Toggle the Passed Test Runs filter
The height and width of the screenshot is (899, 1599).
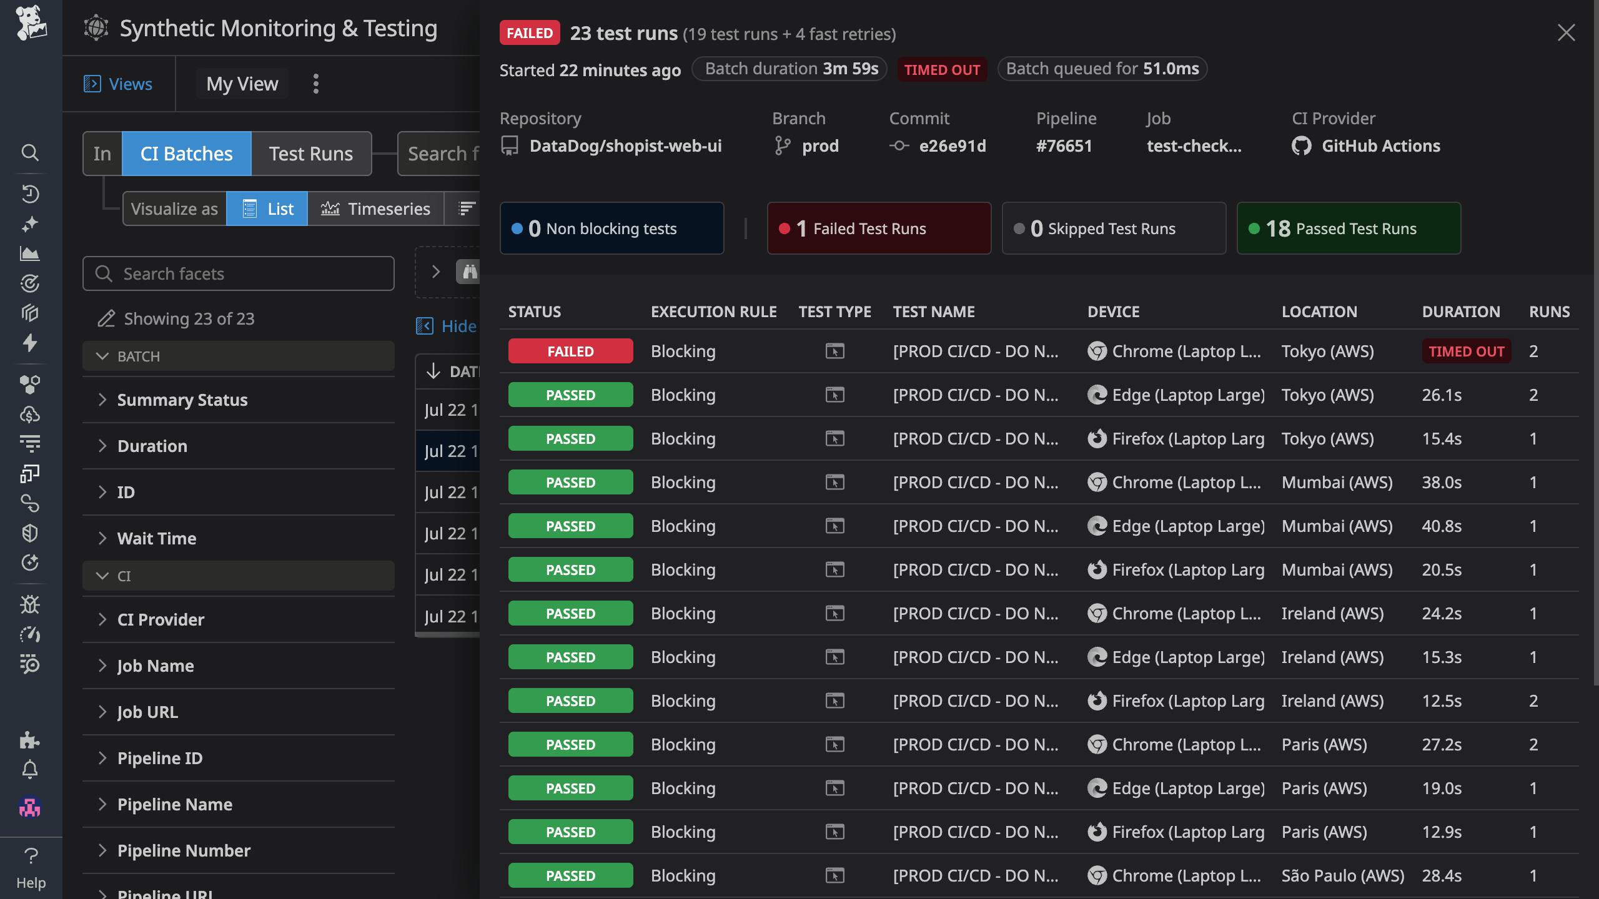1348,228
